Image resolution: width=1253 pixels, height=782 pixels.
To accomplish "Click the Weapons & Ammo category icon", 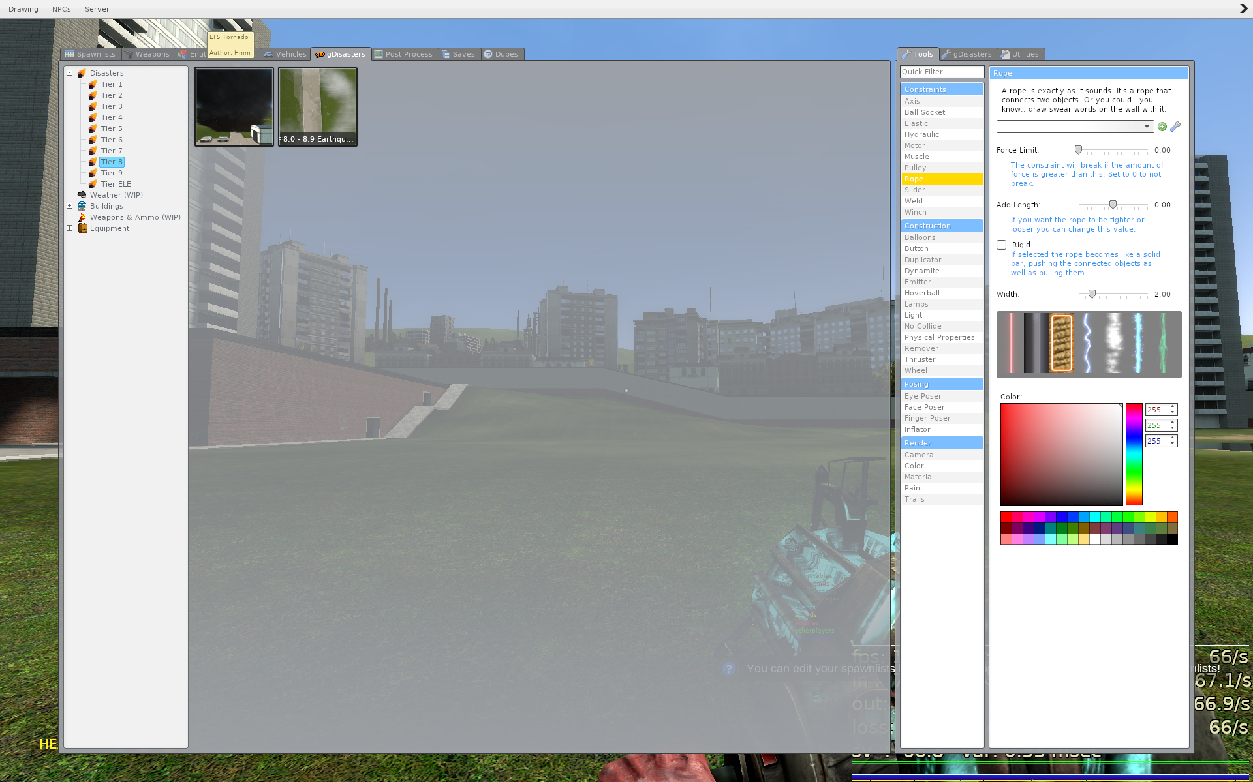I will 82,217.
